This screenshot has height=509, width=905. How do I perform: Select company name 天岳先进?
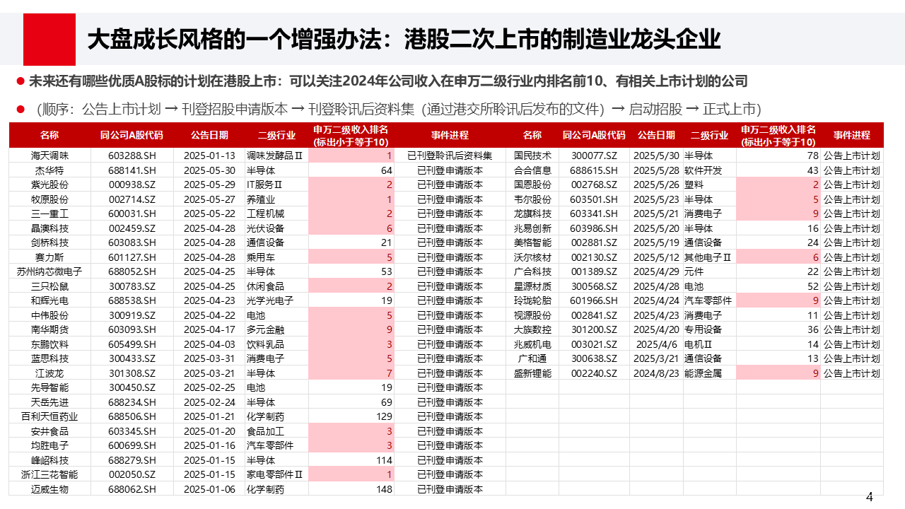[50, 402]
